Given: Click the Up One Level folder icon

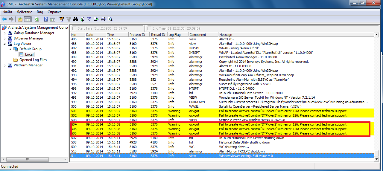Looking at the screenshot, I should 20,19.
